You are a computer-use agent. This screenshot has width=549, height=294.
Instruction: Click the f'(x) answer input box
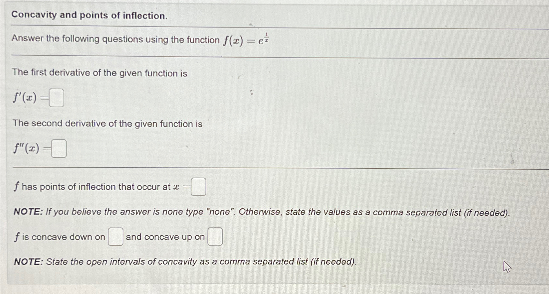point(56,98)
